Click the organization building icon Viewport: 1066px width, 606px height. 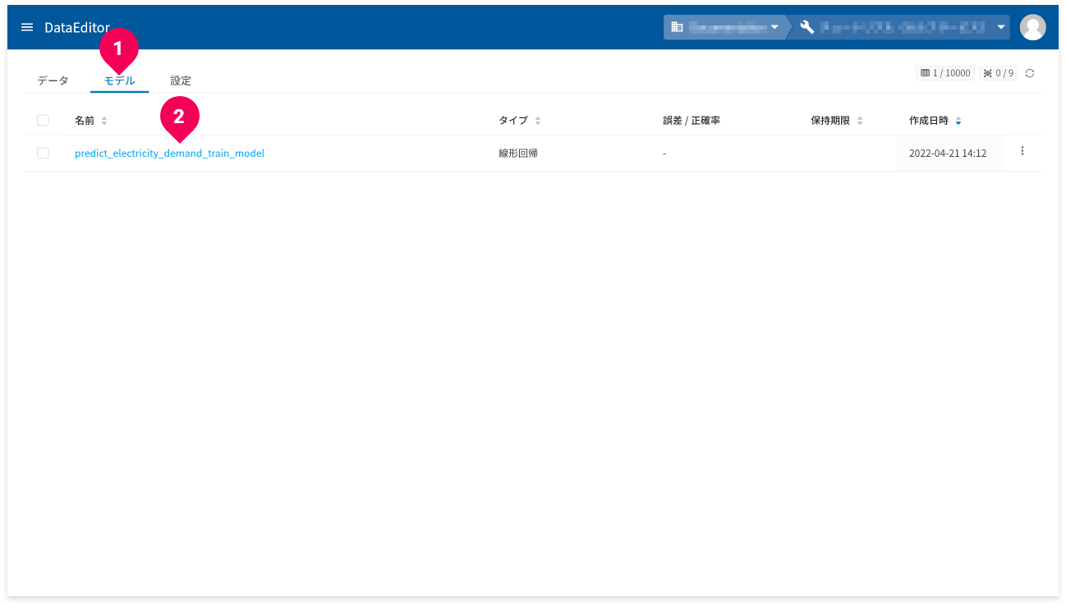678,27
